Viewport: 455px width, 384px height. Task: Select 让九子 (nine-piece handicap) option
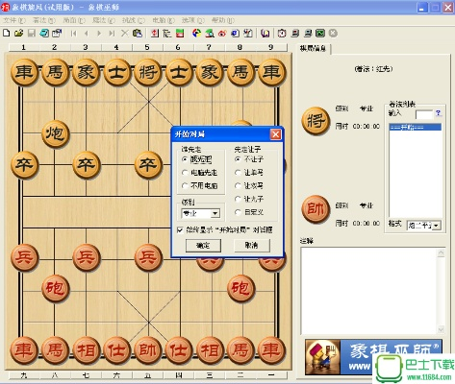click(249, 199)
